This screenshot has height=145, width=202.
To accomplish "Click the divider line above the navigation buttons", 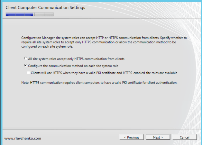I will point(101,130).
